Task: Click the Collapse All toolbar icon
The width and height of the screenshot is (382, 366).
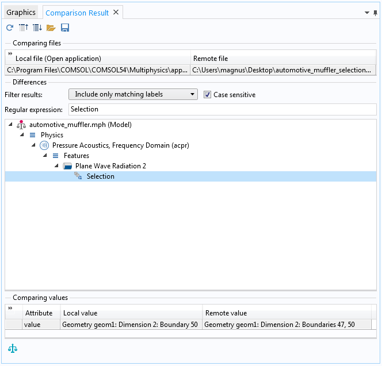Action: (x=24, y=28)
